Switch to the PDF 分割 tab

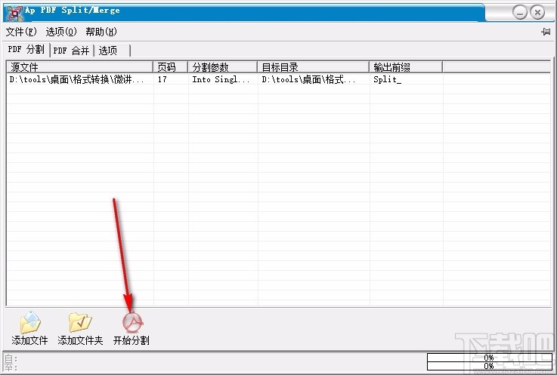tap(26, 49)
